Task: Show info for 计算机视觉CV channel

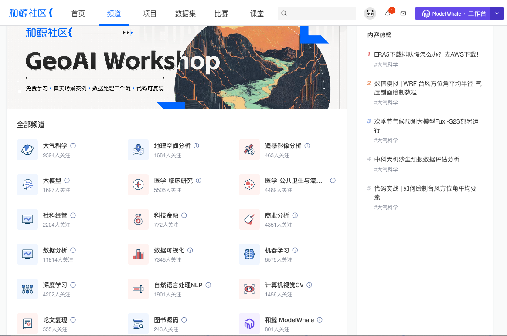Action: (x=309, y=285)
